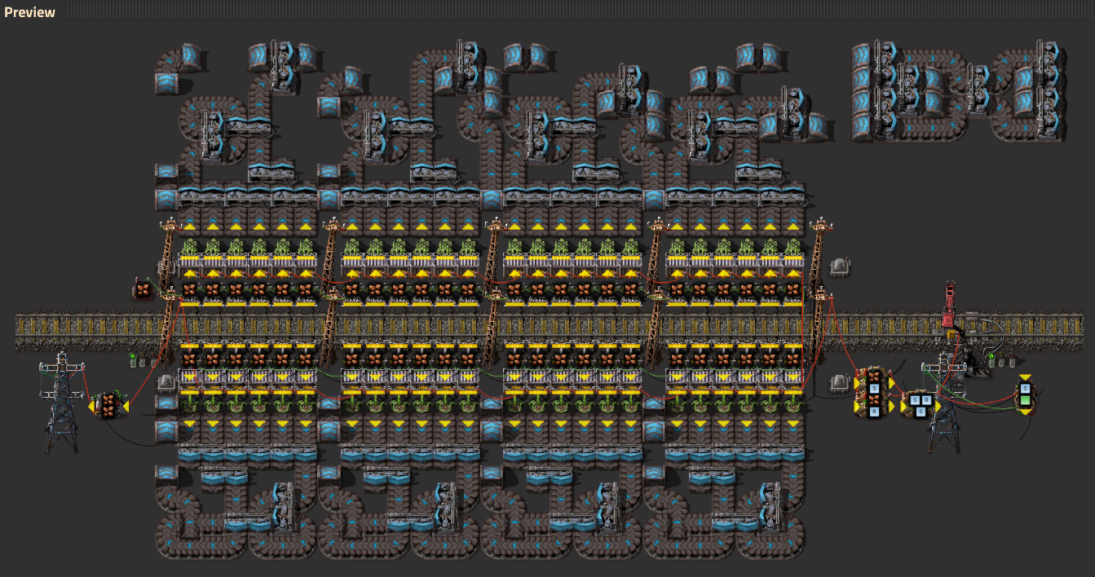Select copper ore combinator beside left large pole

[x=107, y=404]
